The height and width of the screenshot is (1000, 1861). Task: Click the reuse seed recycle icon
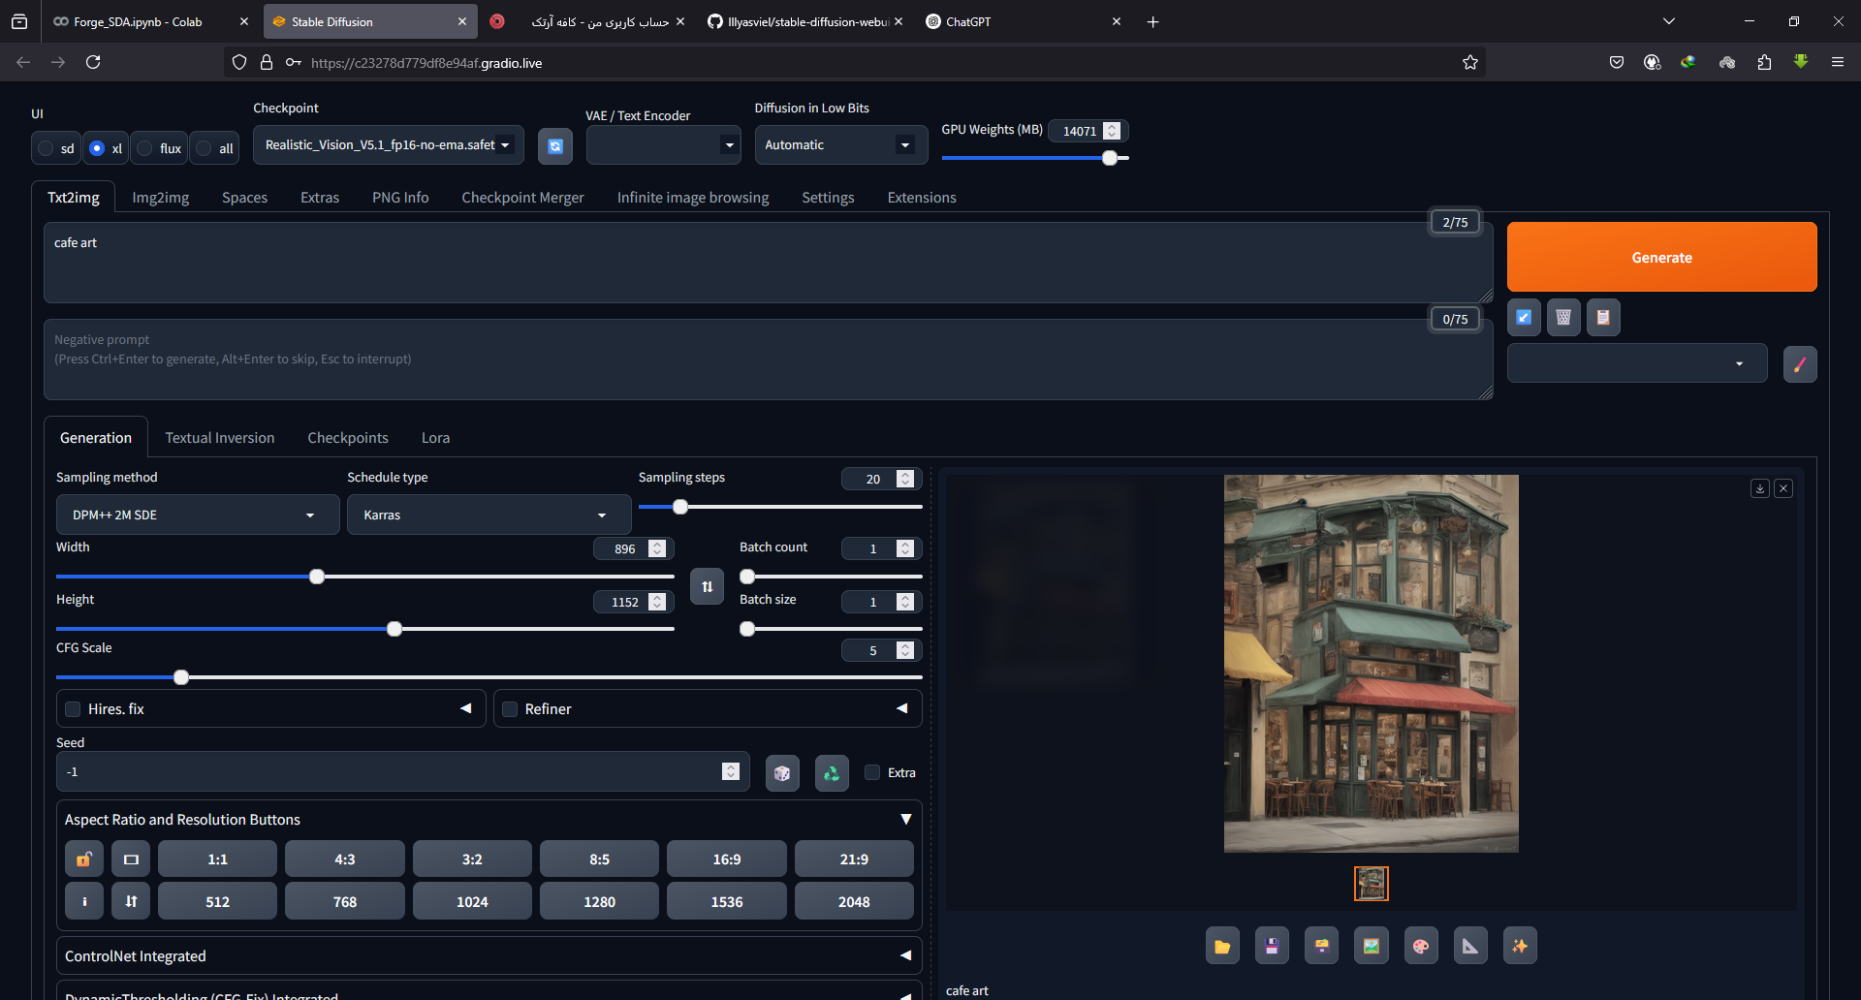point(832,773)
